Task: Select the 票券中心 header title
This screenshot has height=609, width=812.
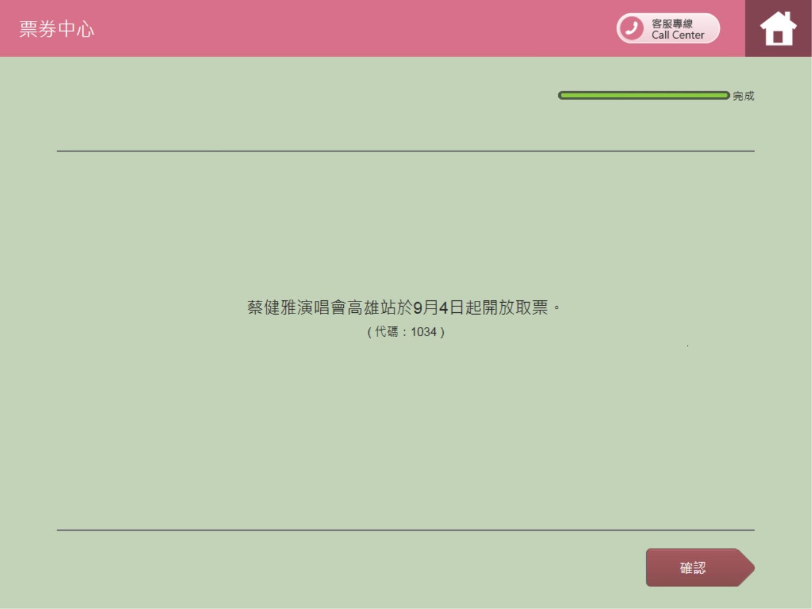Action: click(x=57, y=29)
